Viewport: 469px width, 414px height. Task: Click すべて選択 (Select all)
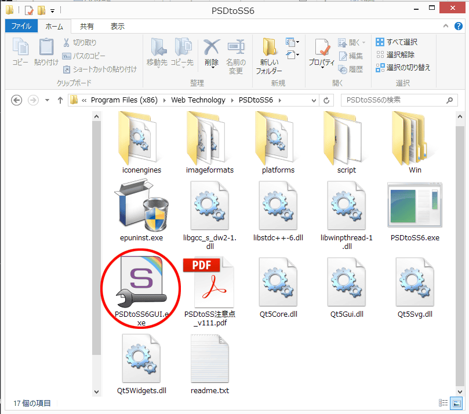397,42
